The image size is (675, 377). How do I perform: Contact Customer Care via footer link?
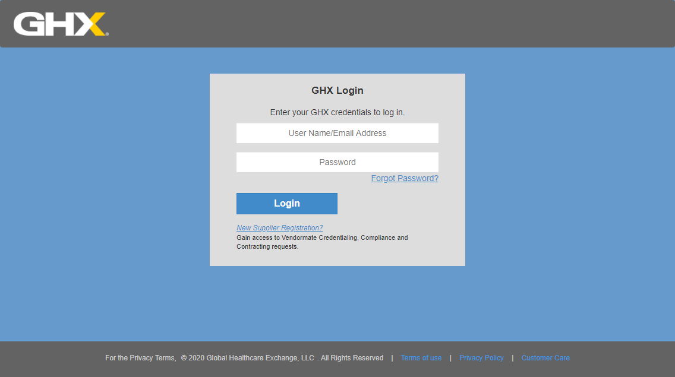coord(545,357)
